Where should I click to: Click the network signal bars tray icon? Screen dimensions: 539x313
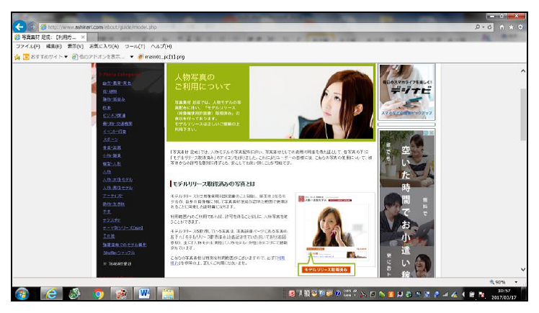click(445, 294)
